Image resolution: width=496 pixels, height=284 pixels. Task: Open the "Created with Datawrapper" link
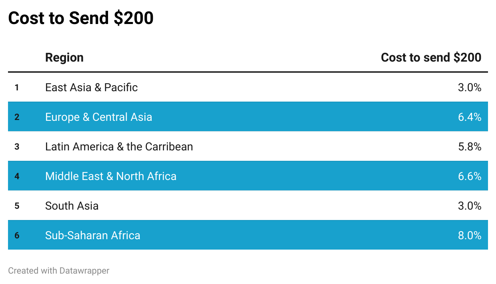pos(58,271)
